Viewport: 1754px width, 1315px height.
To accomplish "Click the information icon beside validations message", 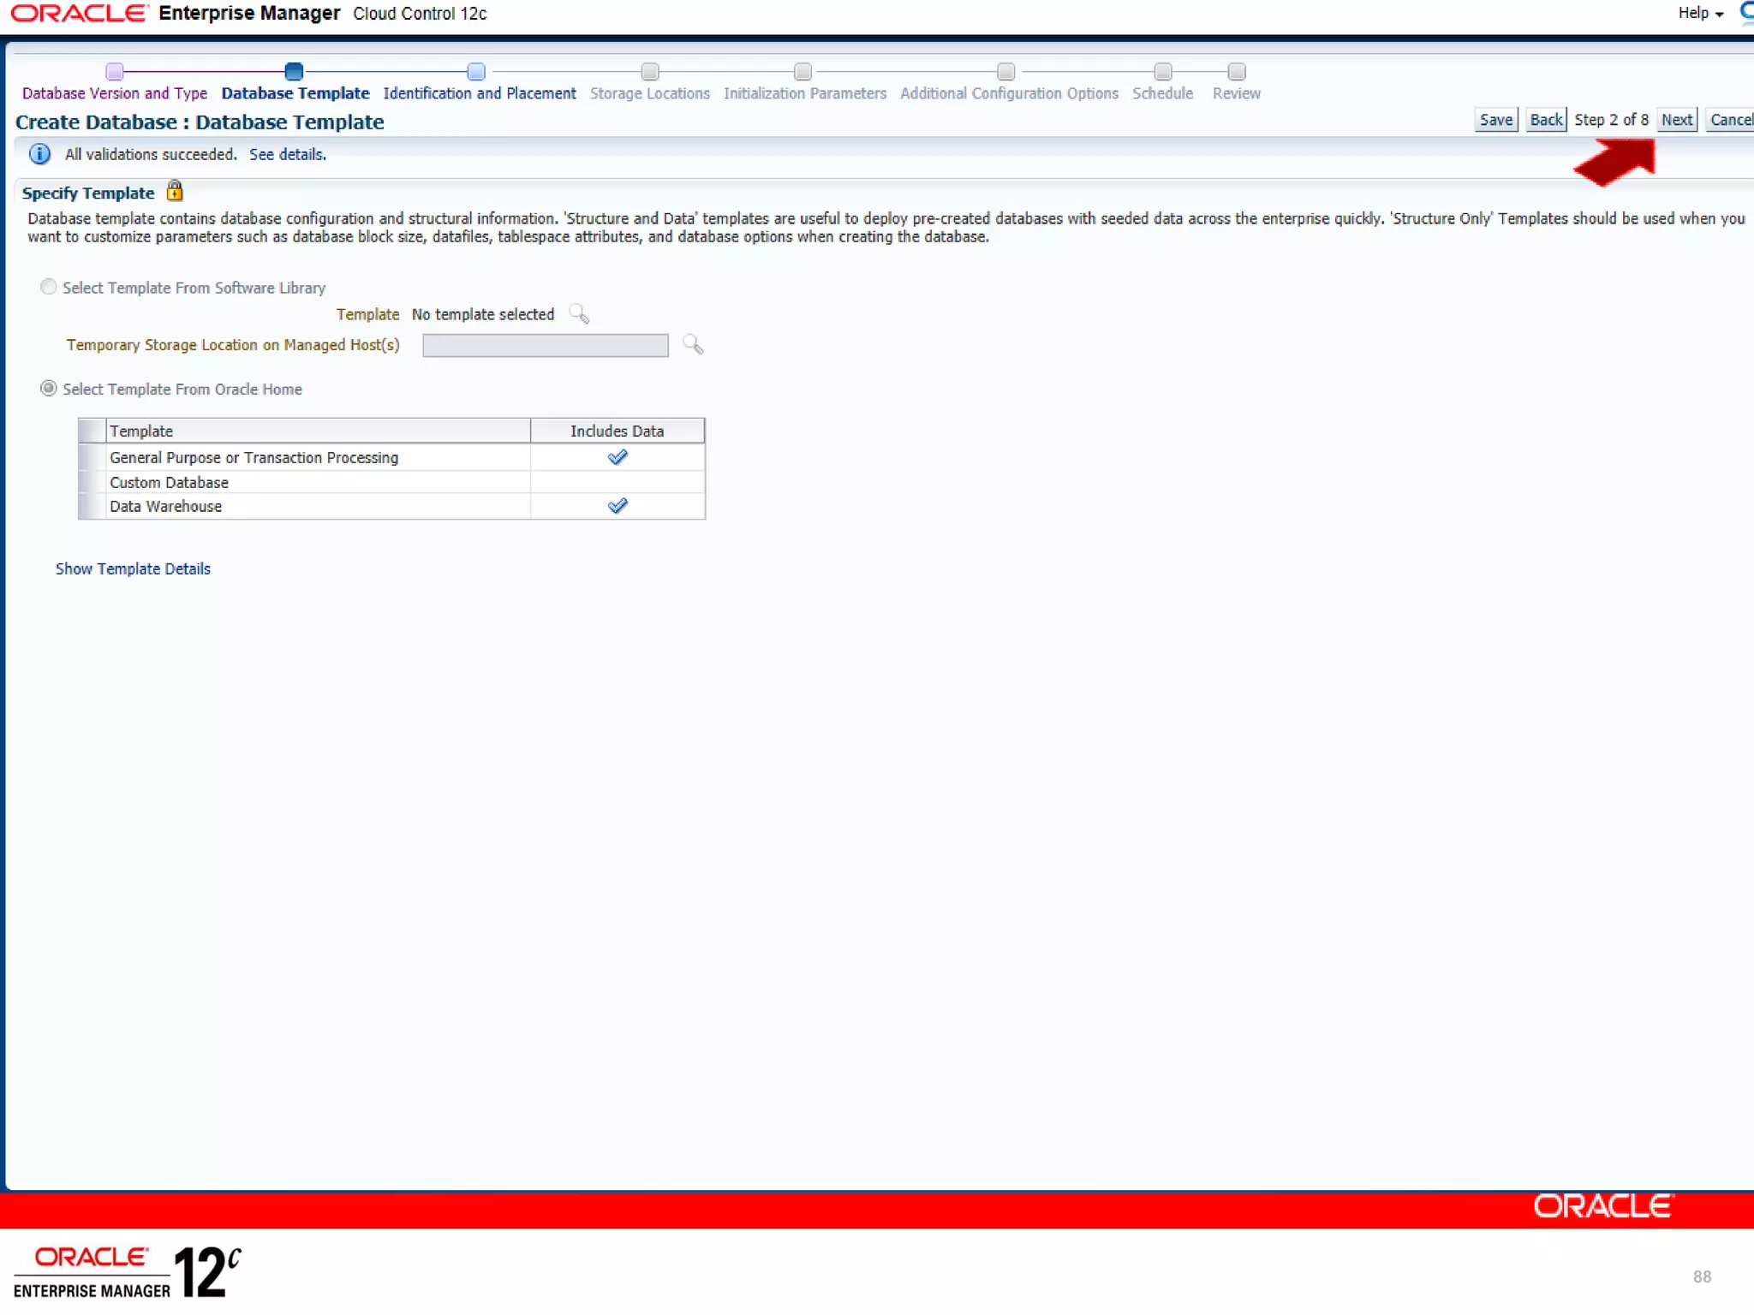I will [x=39, y=154].
